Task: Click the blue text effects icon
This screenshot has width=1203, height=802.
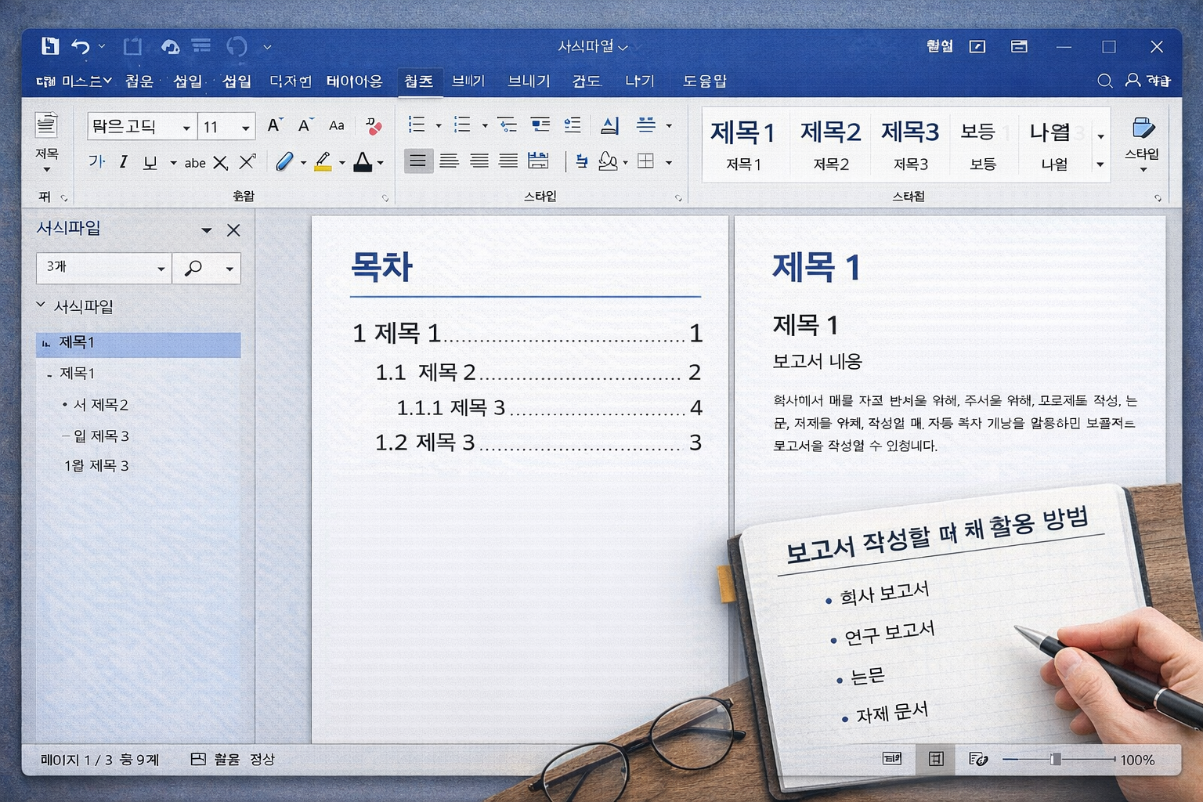Action: tap(284, 162)
